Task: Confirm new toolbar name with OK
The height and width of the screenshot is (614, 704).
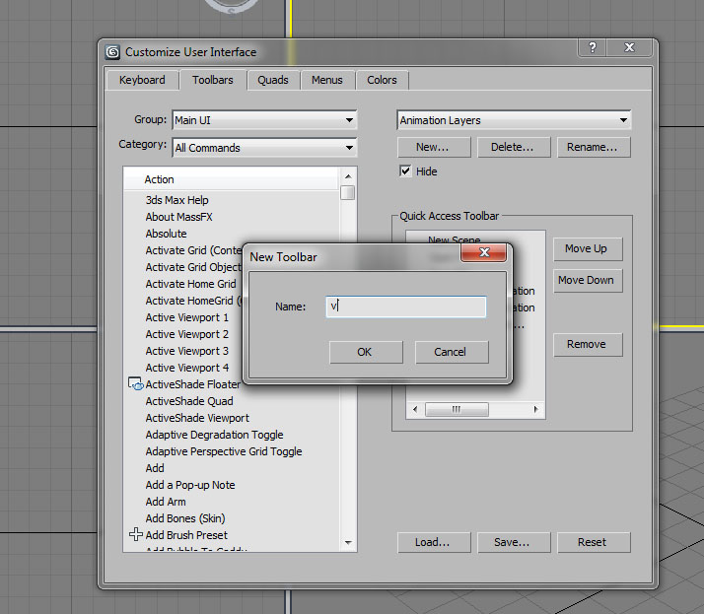Action: (x=365, y=352)
